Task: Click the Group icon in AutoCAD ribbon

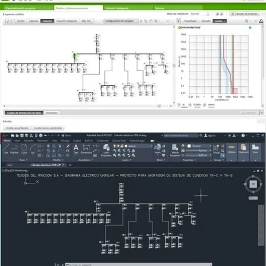Action: click(x=216, y=149)
